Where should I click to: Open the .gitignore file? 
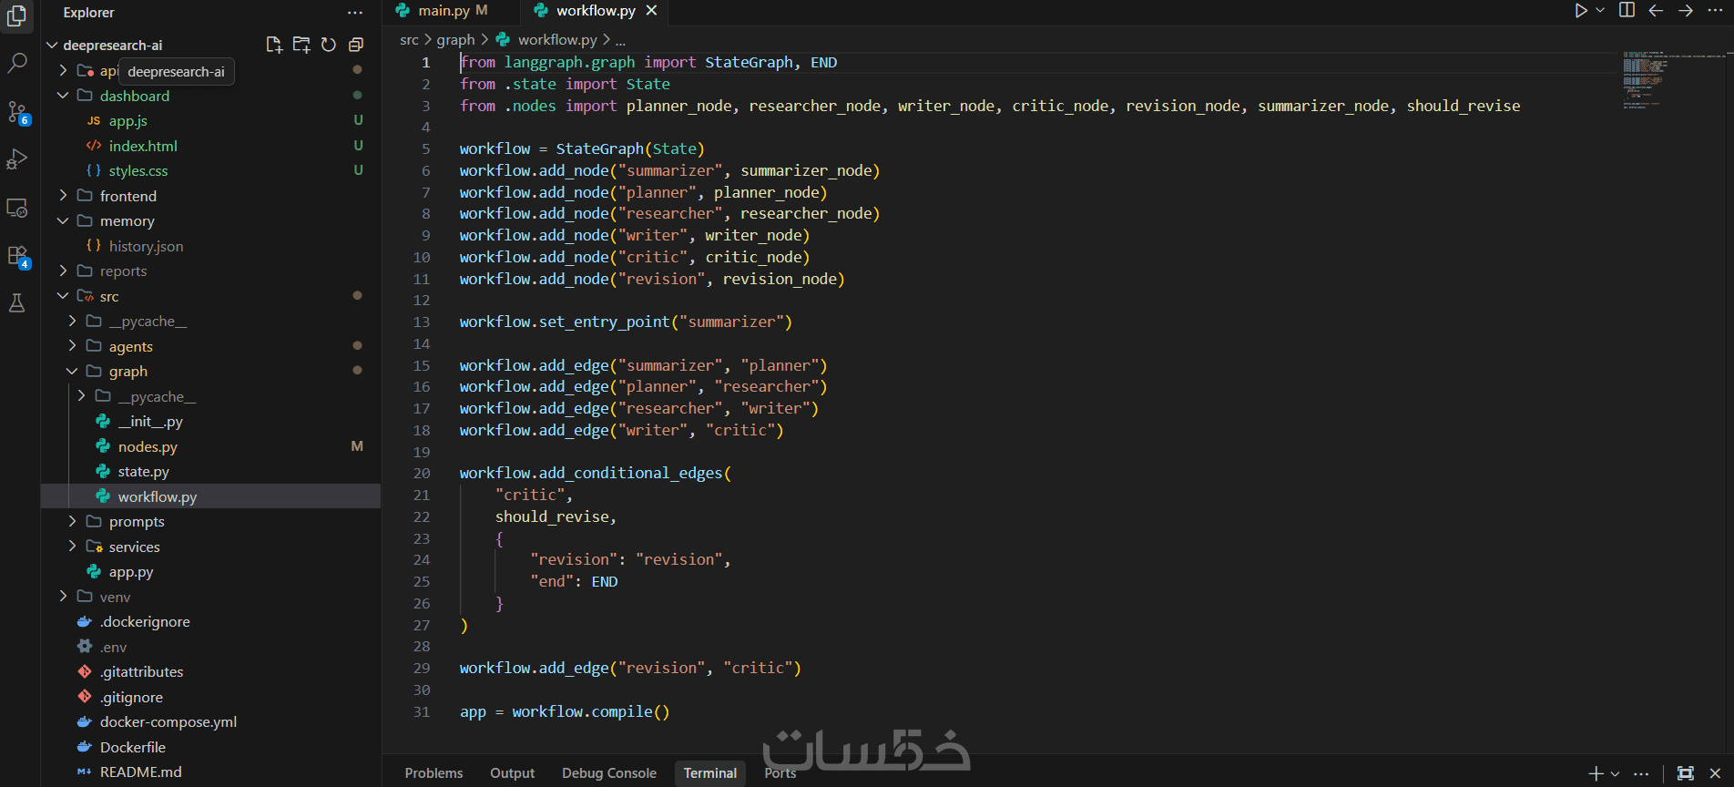210,697
